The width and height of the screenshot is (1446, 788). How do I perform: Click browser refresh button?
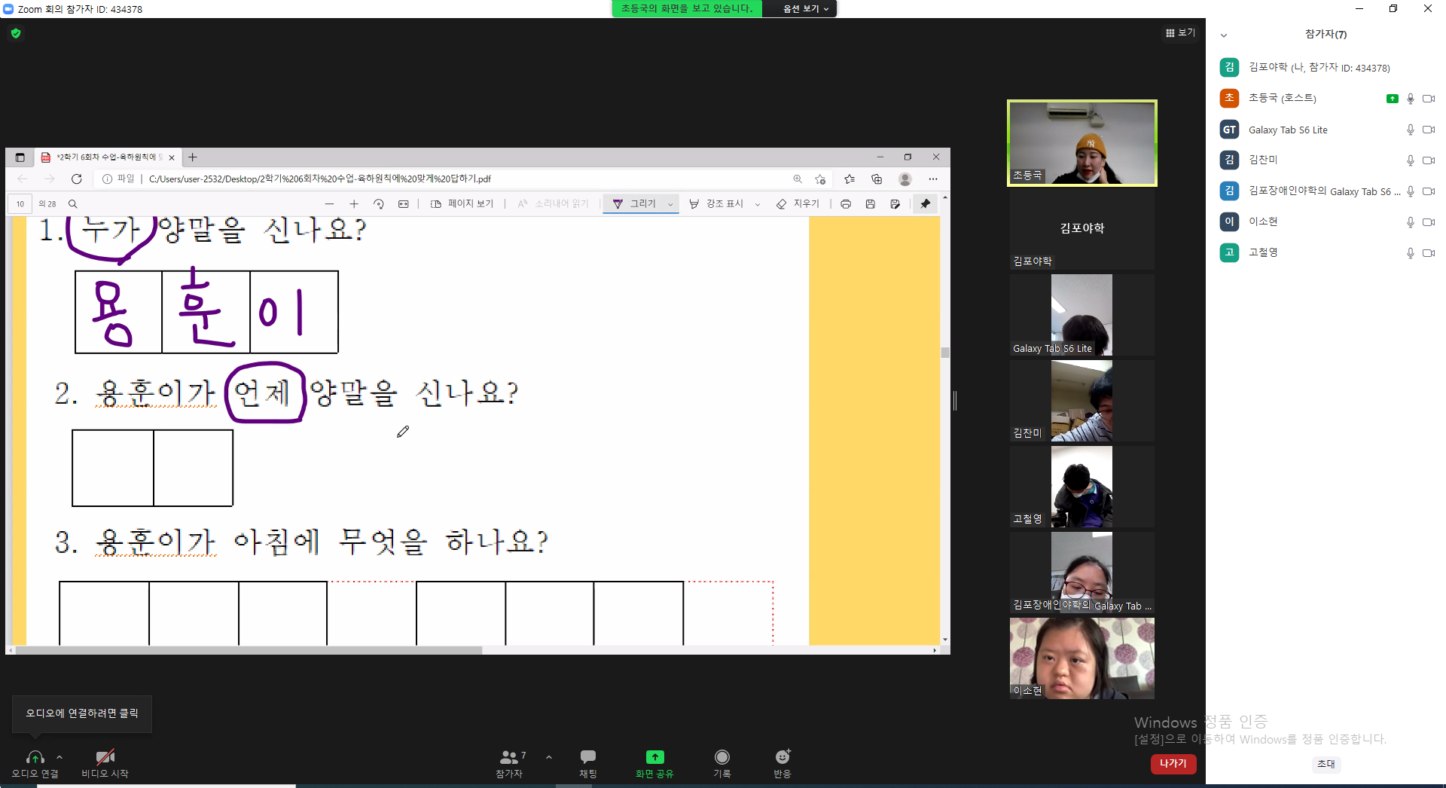(76, 179)
